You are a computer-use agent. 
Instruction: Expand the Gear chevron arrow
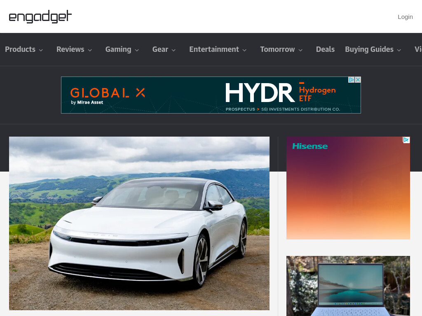coord(173,50)
